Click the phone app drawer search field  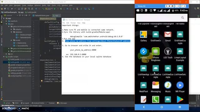click(x=162, y=18)
